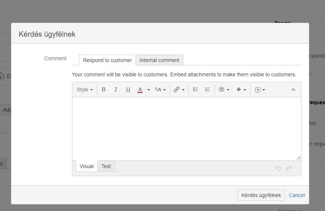Open the more formatting dropdown
The width and height of the screenshot is (325, 211).
[160, 90]
